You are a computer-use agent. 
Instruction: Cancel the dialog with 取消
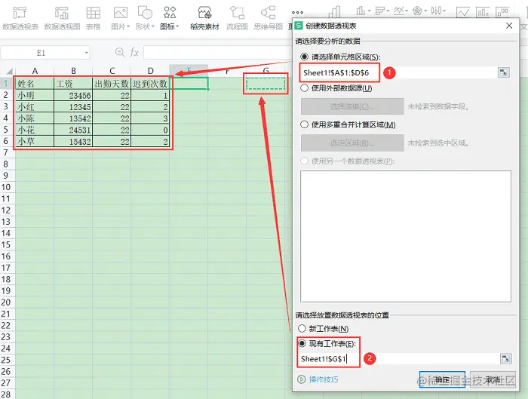(x=493, y=379)
